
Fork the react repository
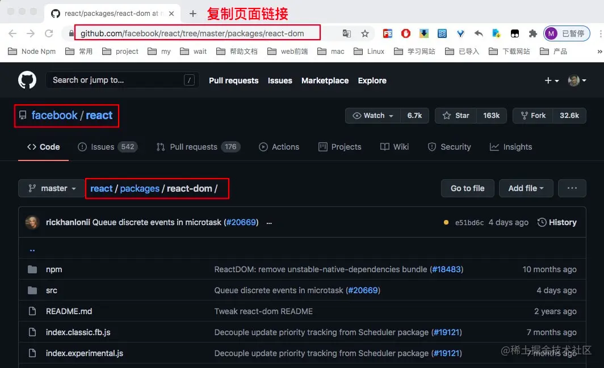click(x=533, y=116)
